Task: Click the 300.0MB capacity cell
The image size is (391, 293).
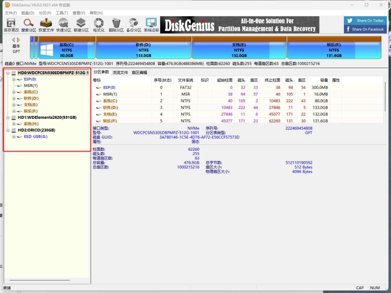Action: click(320, 88)
